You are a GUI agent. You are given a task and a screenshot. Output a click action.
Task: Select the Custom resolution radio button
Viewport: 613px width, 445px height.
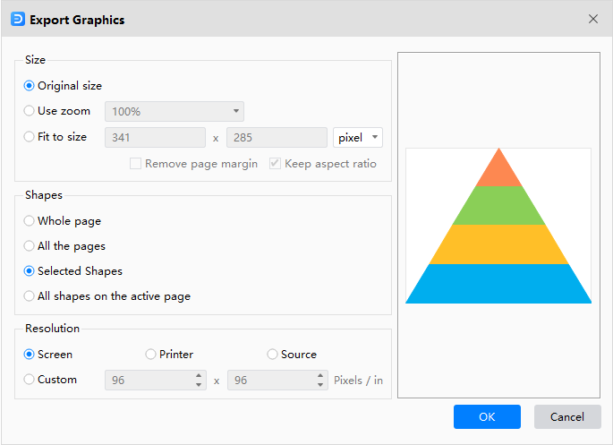[x=30, y=380]
